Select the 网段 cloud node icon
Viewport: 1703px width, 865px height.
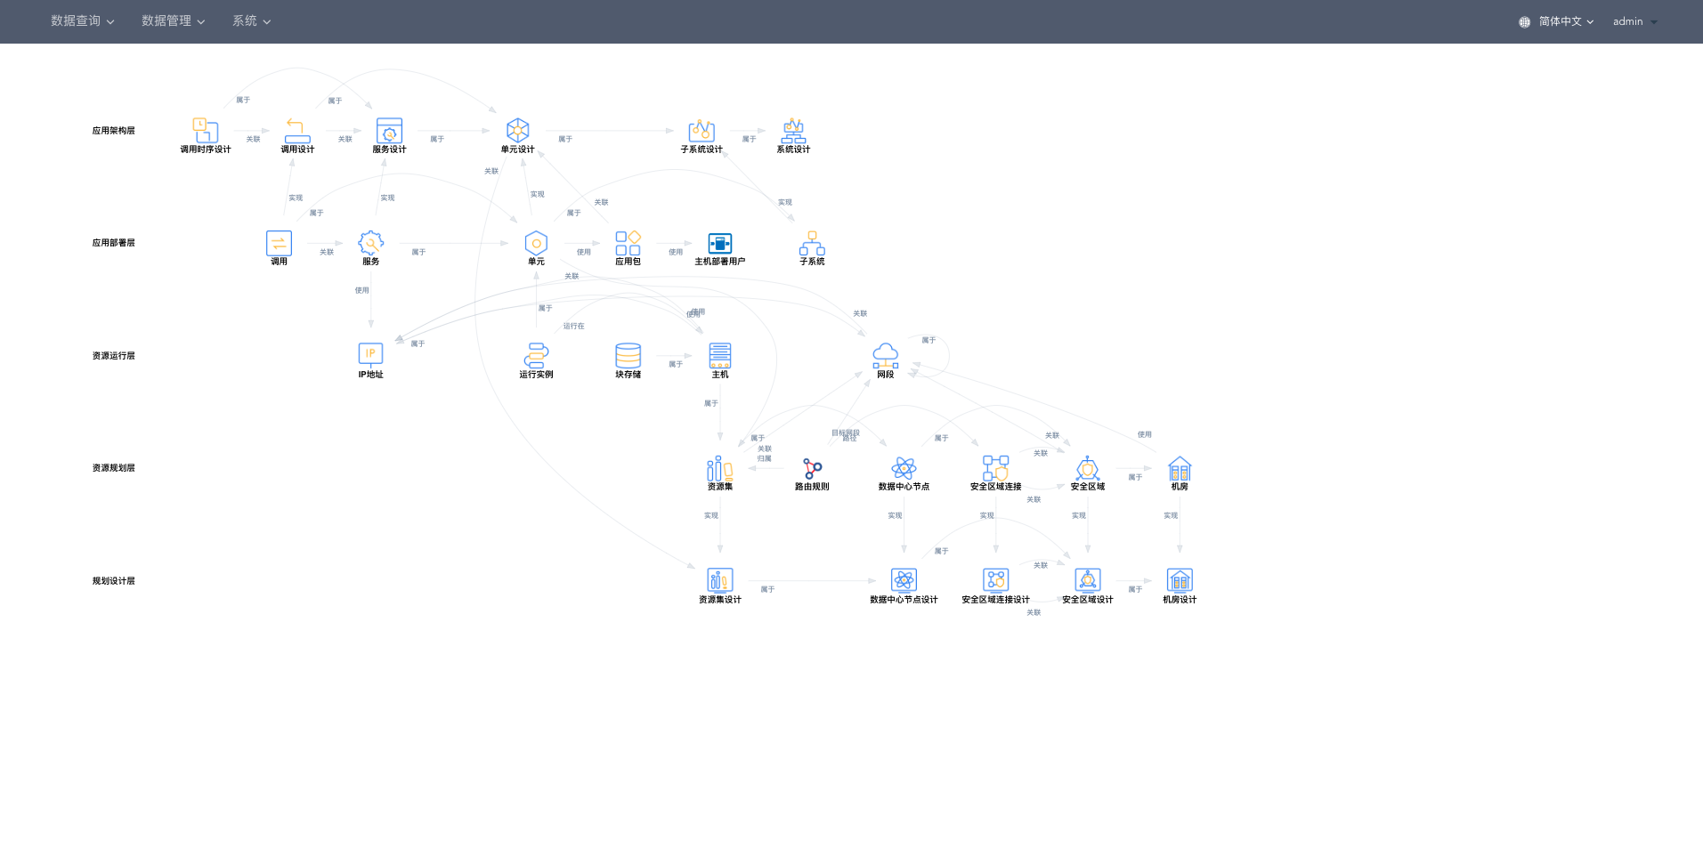(x=885, y=355)
